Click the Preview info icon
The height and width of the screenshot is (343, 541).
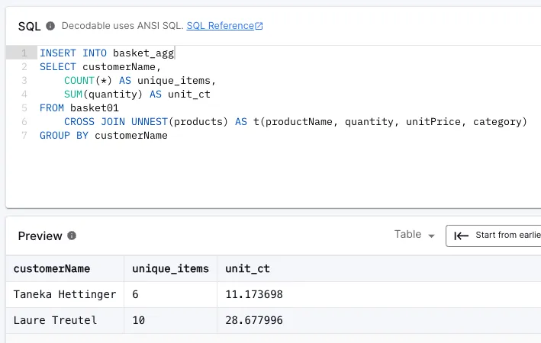[x=72, y=236]
